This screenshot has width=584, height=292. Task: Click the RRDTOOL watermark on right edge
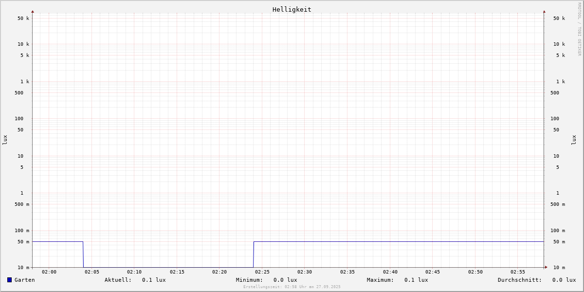click(x=579, y=29)
